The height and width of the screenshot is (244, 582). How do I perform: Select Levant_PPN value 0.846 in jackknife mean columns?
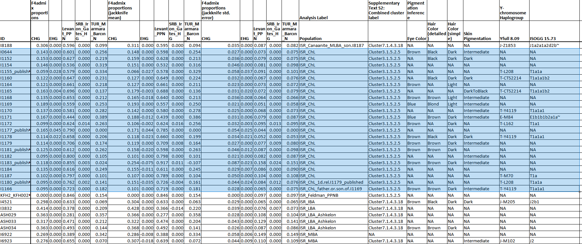[161, 195]
